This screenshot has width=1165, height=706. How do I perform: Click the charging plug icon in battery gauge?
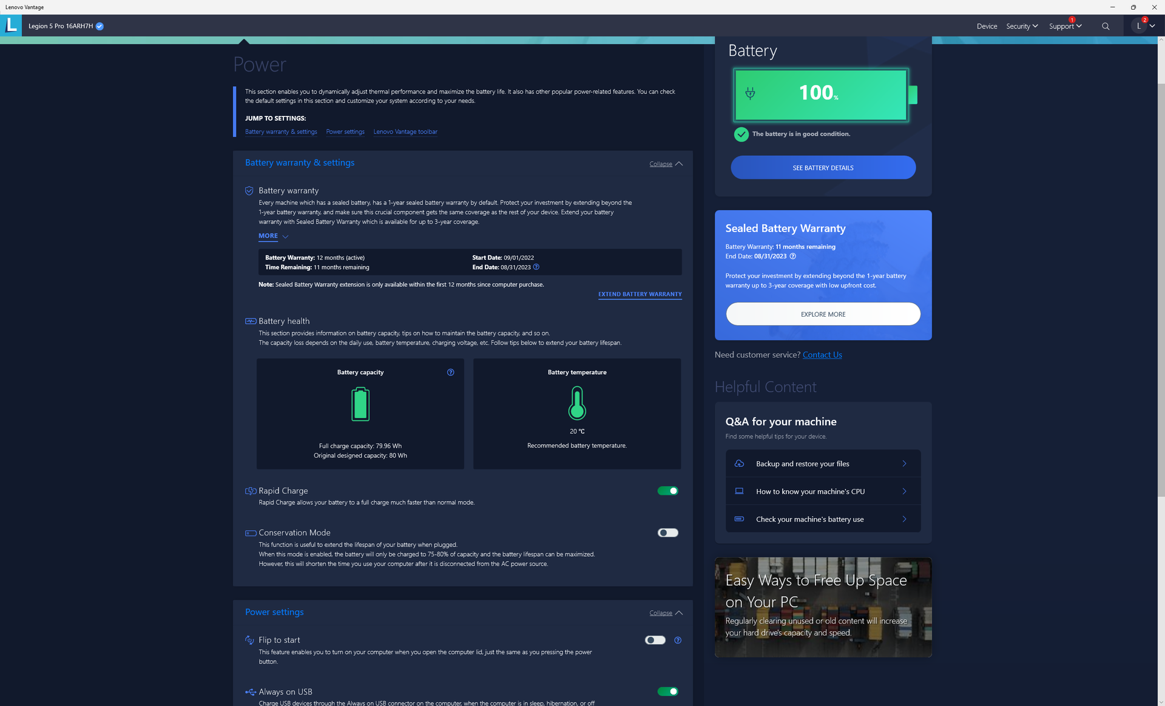click(750, 93)
